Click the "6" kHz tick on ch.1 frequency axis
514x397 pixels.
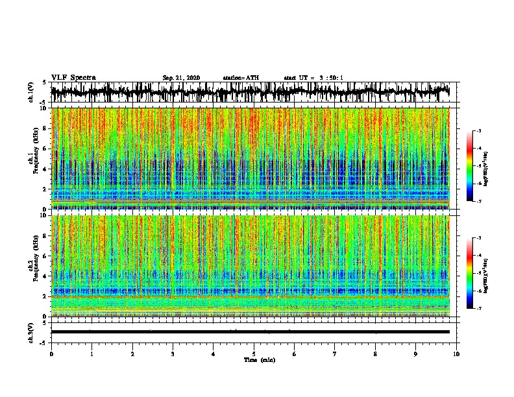pyautogui.click(x=45, y=149)
